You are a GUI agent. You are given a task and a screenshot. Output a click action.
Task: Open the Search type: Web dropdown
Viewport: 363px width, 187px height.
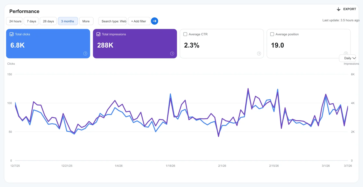112,21
